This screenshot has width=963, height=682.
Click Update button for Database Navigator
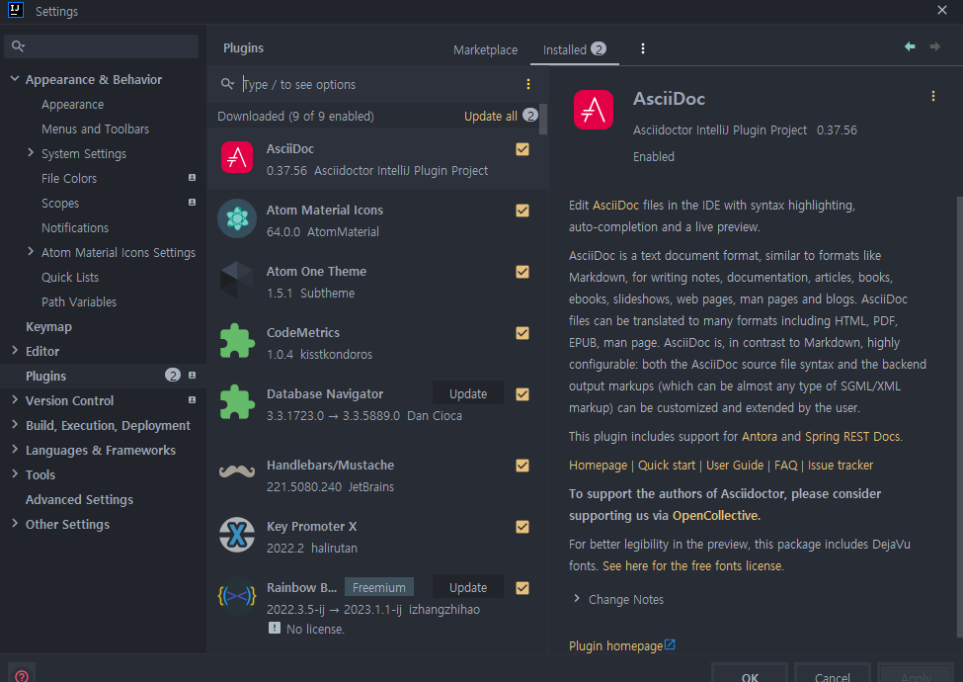pyautogui.click(x=468, y=393)
